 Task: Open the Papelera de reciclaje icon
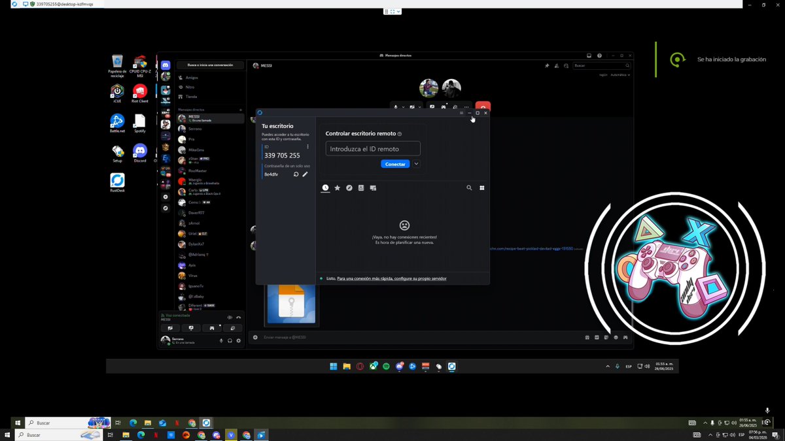(117, 65)
